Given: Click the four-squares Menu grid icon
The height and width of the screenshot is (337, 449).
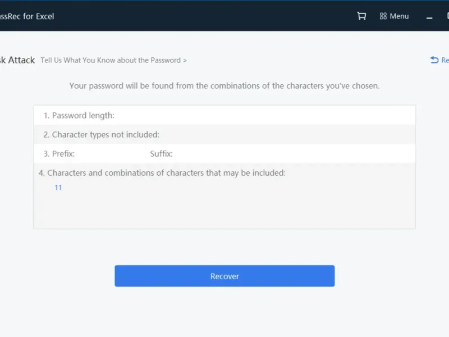Looking at the screenshot, I should click(383, 16).
